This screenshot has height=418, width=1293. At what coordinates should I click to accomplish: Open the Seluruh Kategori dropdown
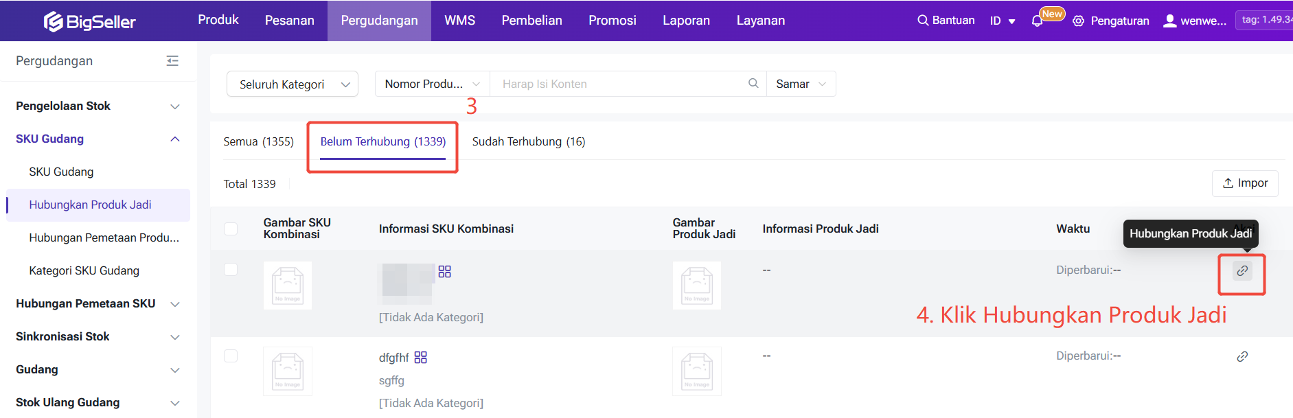(293, 84)
